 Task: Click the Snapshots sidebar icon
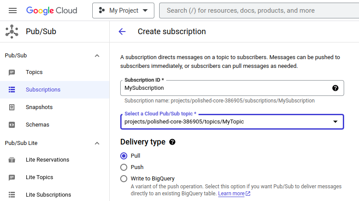(12, 107)
